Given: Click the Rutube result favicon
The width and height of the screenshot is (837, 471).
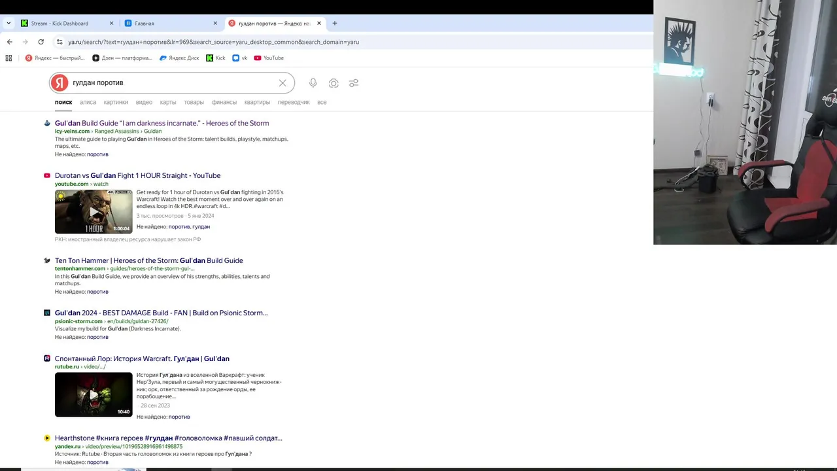Looking at the screenshot, I should [47, 358].
